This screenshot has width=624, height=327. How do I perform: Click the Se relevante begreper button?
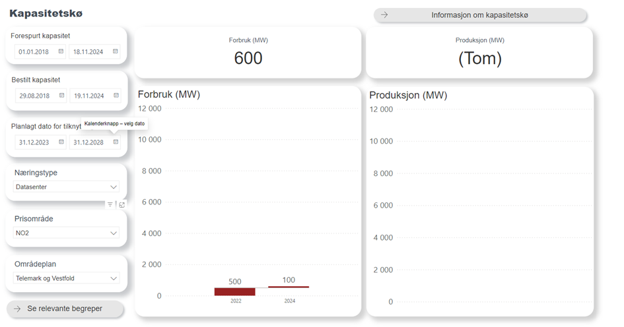click(x=65, y=309)
